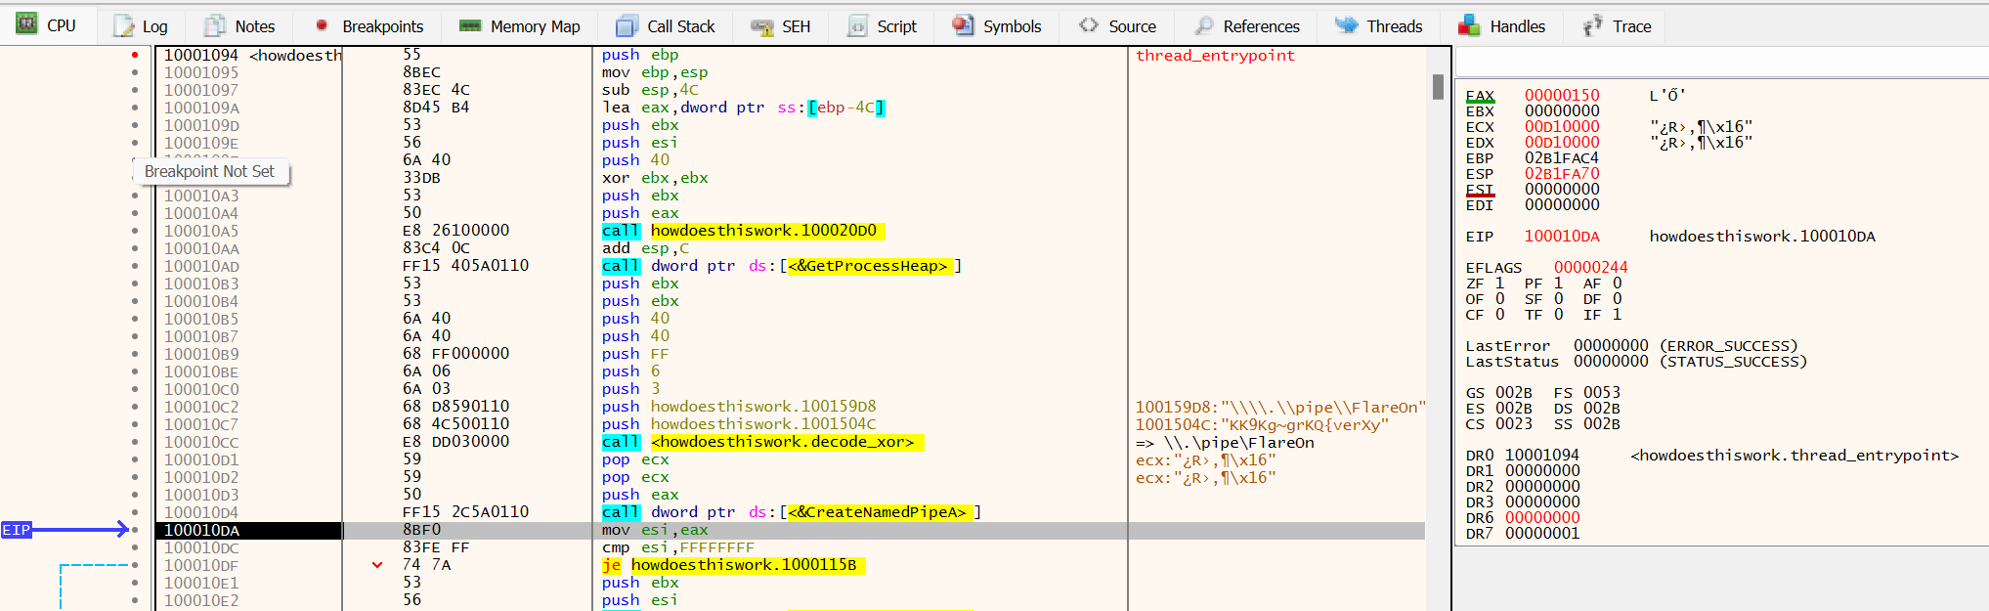Click the Memory Map chip icon
Screen dimensions: 1989x611
coord(470,26)
